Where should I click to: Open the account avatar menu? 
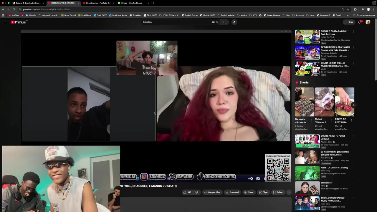[x=368, y=22]
